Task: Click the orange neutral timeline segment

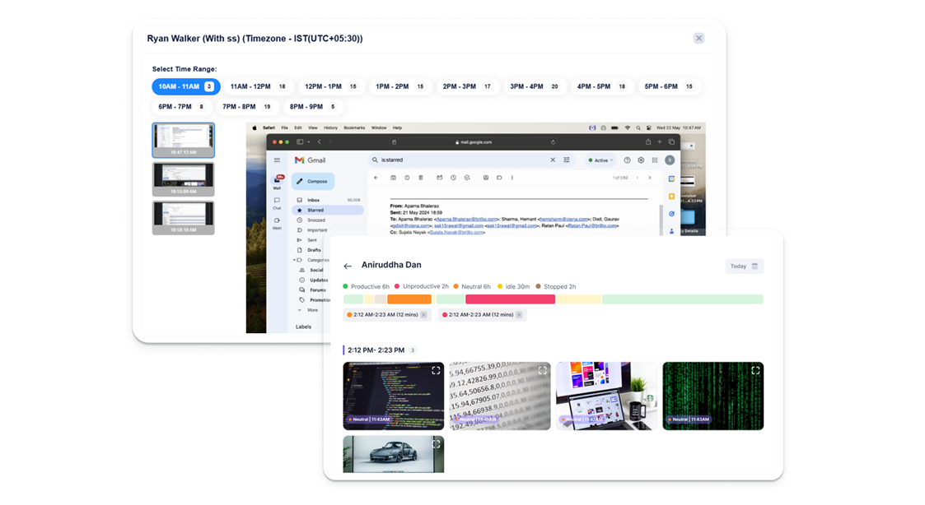Action: 409,299
